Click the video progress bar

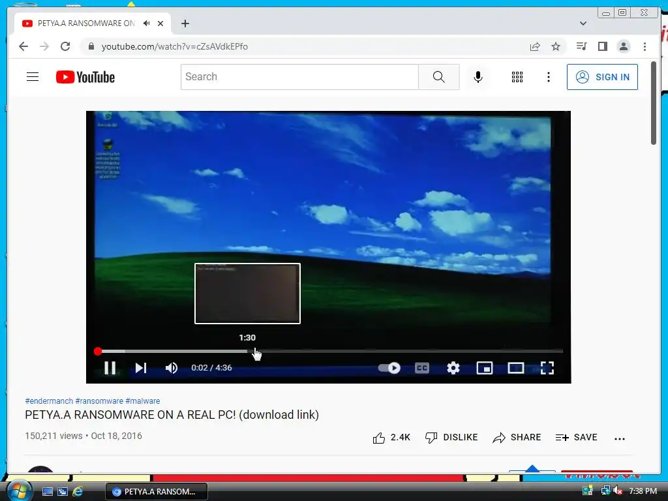click(330, 352)
